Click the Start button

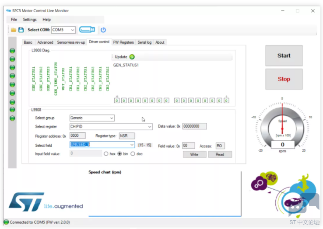pos(284,56)
